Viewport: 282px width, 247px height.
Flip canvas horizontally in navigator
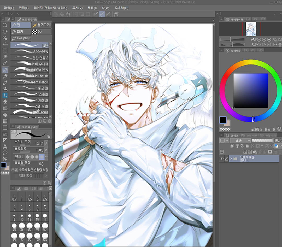[275, 44]
